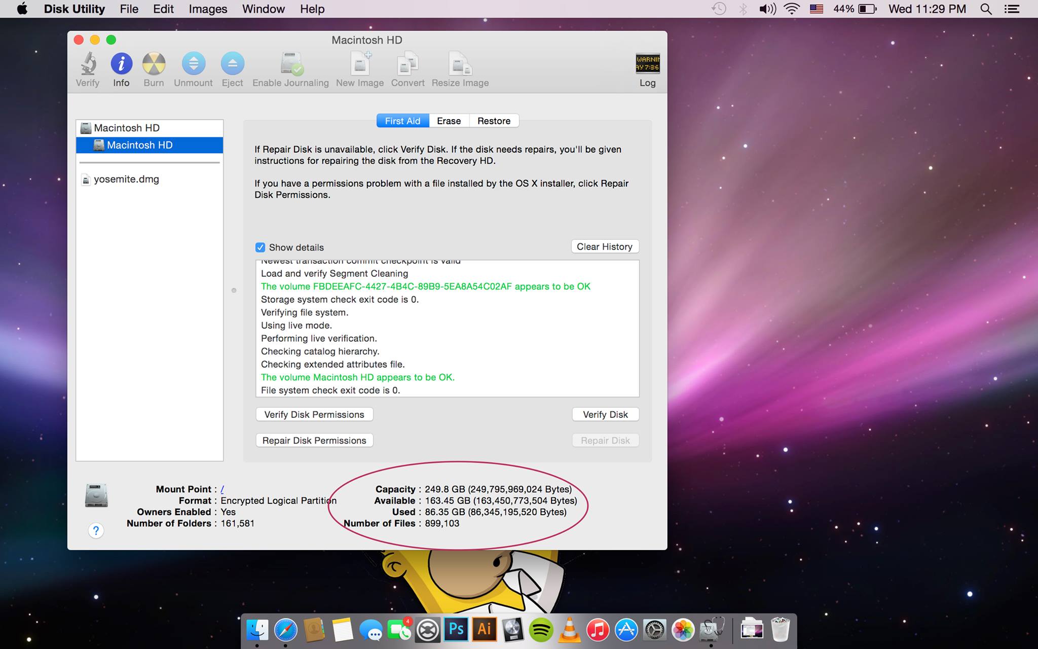Open the Info toolbar icon
1038x649 pixels.
click(121, 65)
